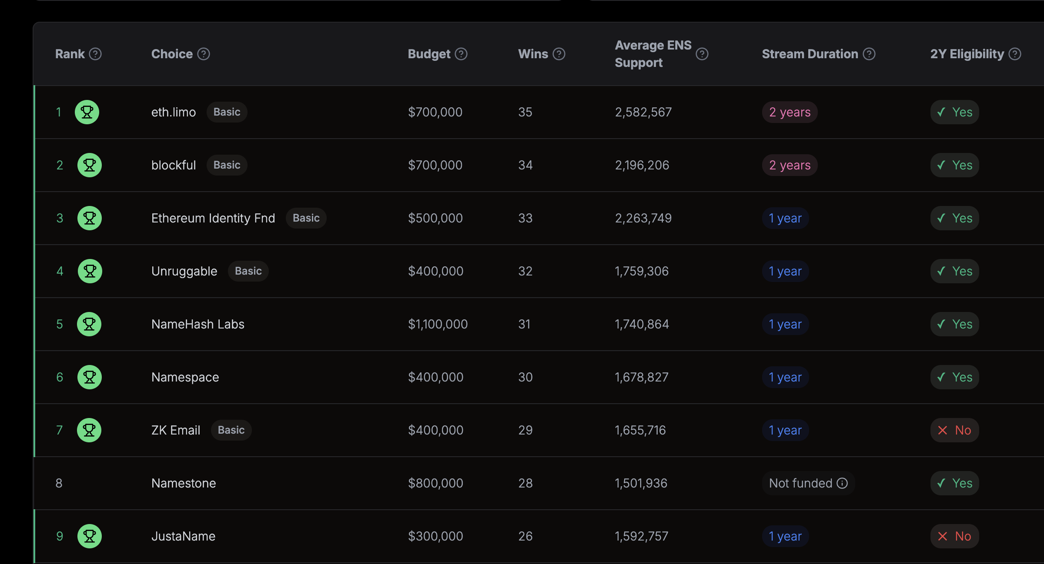The image size is (1044, 564).
Task: Select the Unruggable choice name
Action: 184,271
